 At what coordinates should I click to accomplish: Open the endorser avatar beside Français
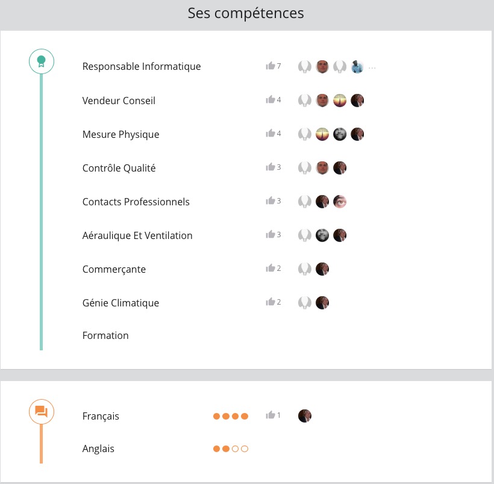(x=305, y=416)
